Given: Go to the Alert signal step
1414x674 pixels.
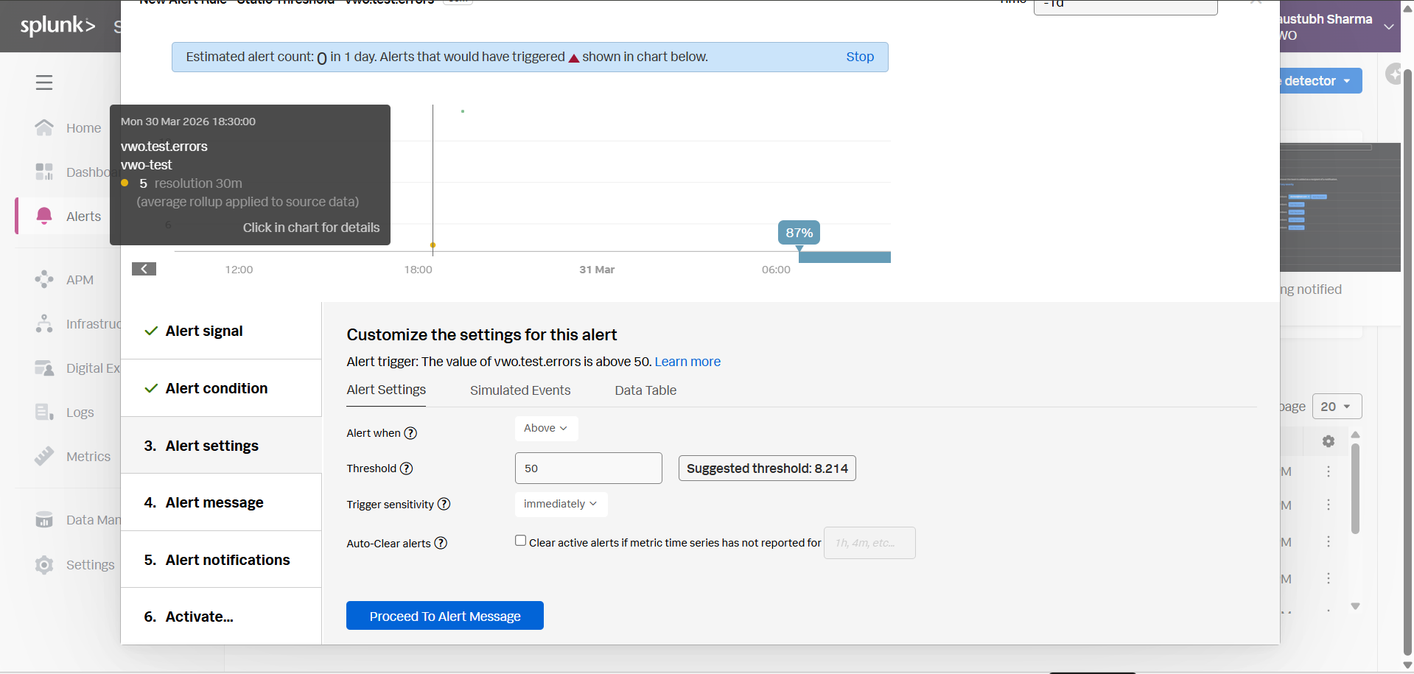Looking at the screenshot, I should pyautogui.click(x=221, y=331).
